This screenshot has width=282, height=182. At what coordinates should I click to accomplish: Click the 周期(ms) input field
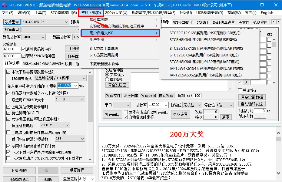point(197,96)
